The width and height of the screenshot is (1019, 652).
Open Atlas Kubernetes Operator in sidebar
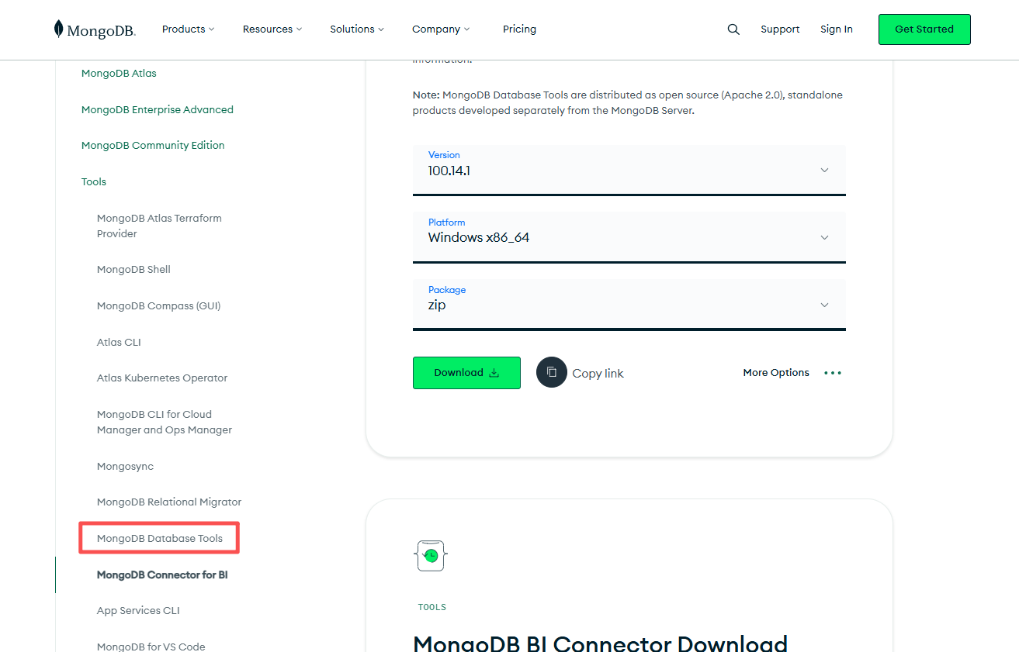tap(162, 378)
